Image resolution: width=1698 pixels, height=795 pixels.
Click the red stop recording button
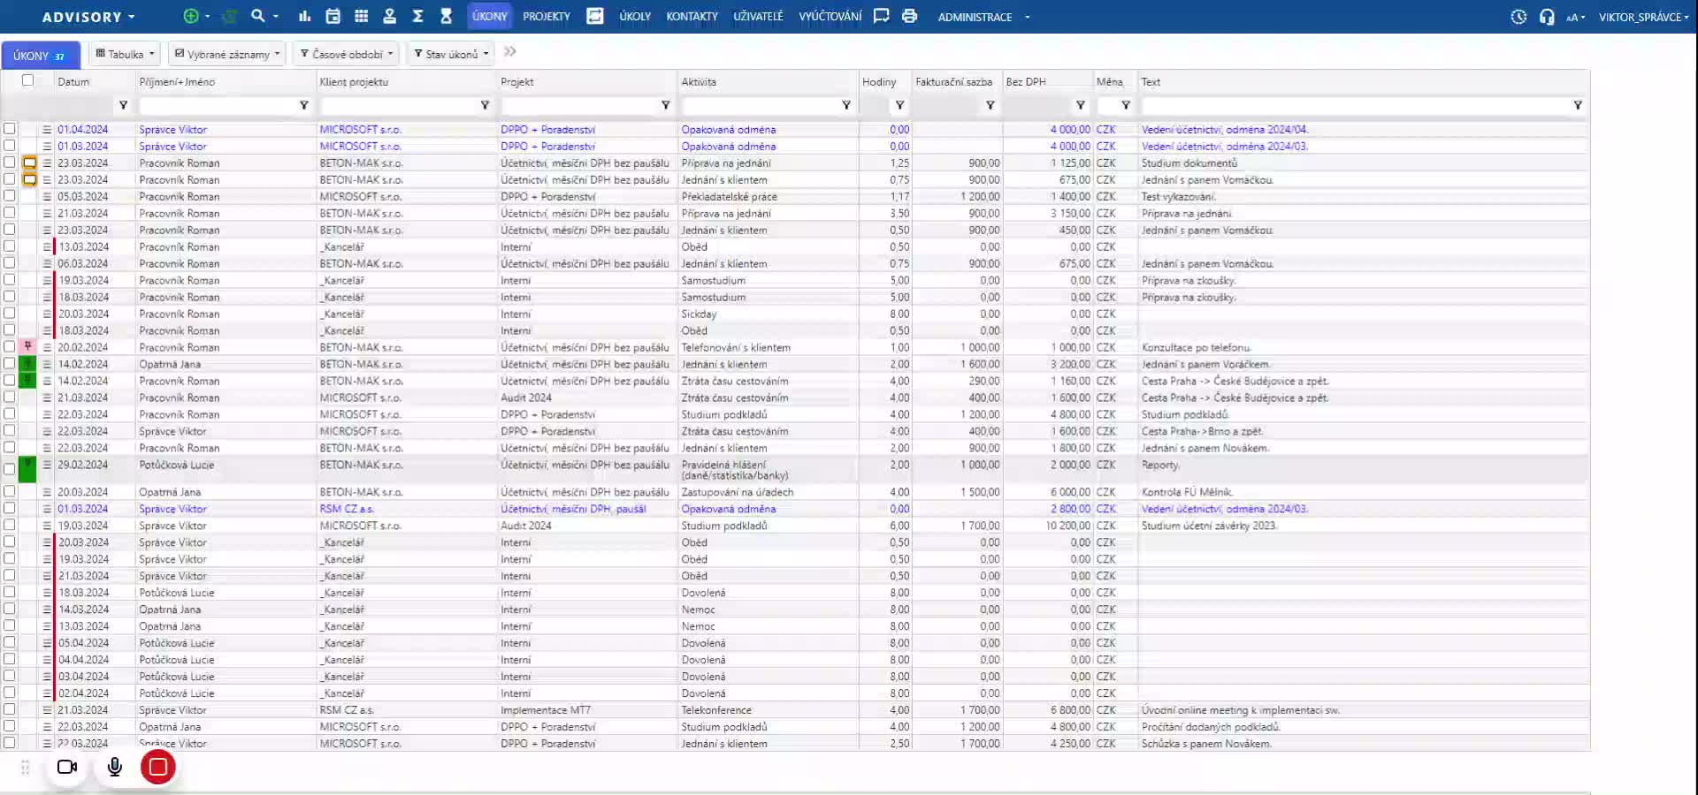(x=157, y=767)
